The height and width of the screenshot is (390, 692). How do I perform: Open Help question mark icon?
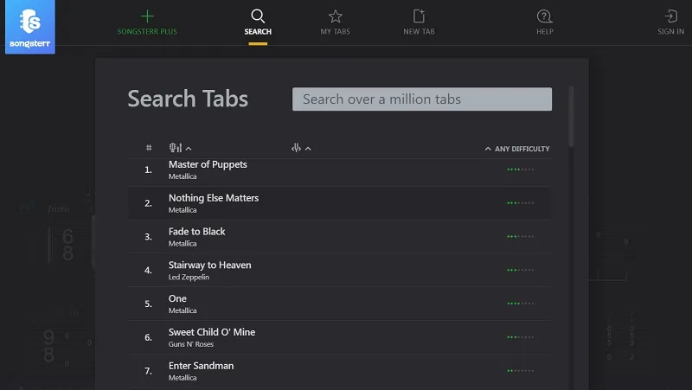click(x=545, y=16)
